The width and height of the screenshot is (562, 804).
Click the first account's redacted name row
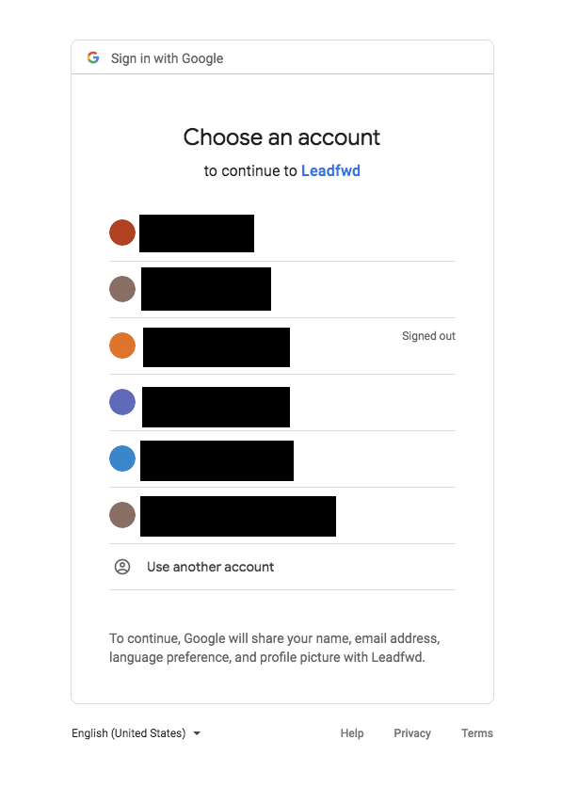197,233
